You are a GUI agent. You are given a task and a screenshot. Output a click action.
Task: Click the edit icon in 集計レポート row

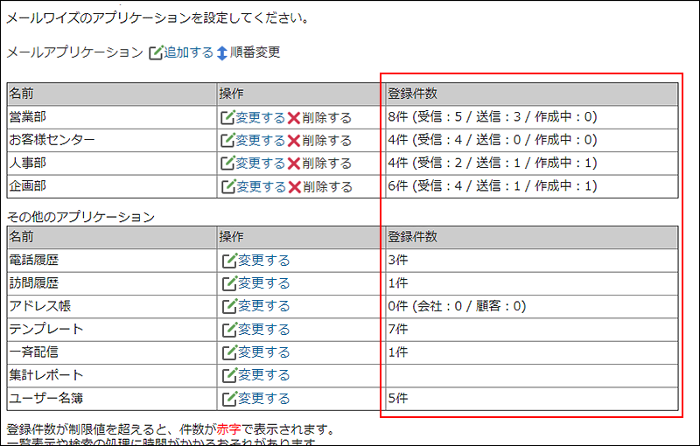point(229,375)
